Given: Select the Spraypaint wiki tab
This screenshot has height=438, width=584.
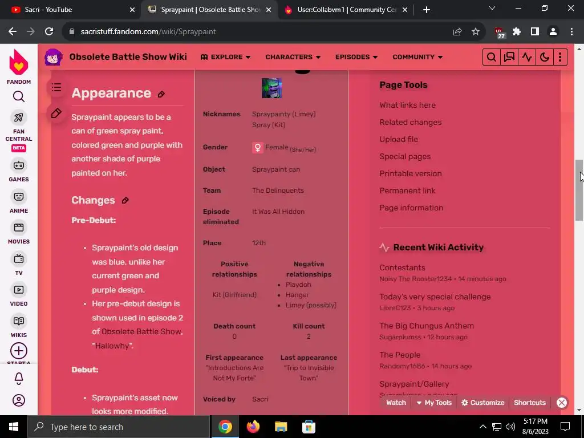Looking at the screenshot, I should click(209, 10).
